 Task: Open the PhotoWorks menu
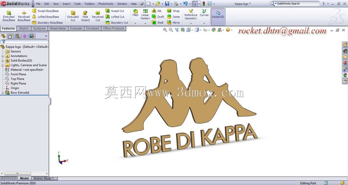pyautogui.click(x=106, y=4)
